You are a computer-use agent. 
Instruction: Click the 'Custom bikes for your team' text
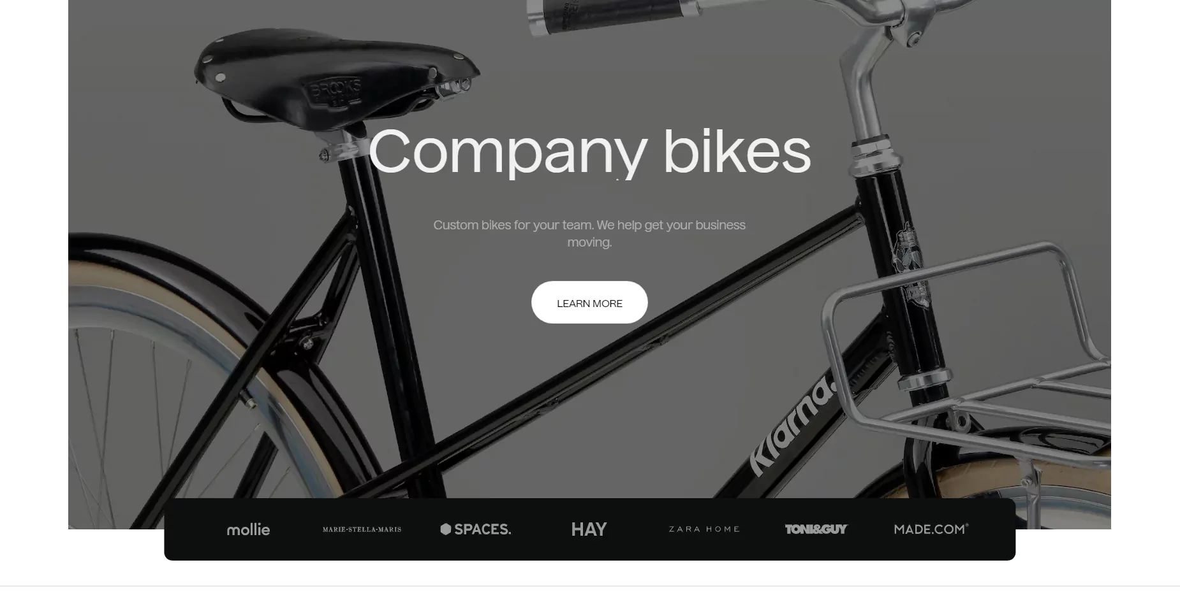[x=589, y=233]
